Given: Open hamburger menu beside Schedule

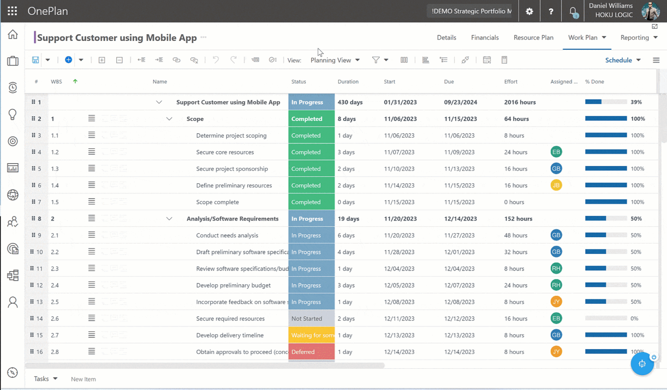Looking at the screenshot, I should (656, 60).
